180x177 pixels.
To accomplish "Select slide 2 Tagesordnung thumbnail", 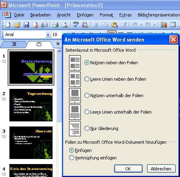I will 31,105.
